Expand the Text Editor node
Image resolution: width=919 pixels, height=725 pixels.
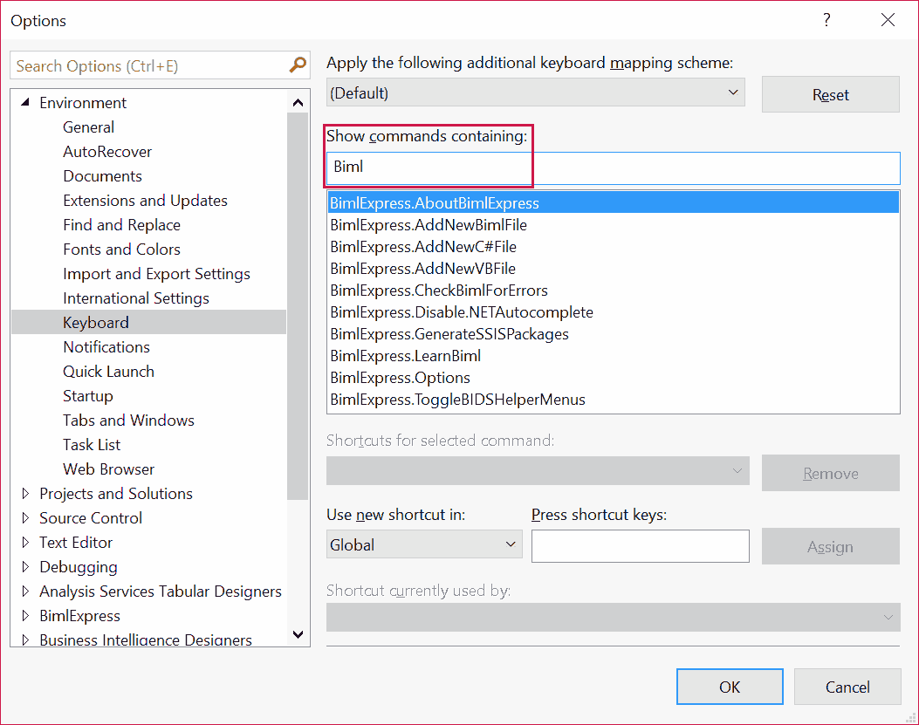click(24, 543)
